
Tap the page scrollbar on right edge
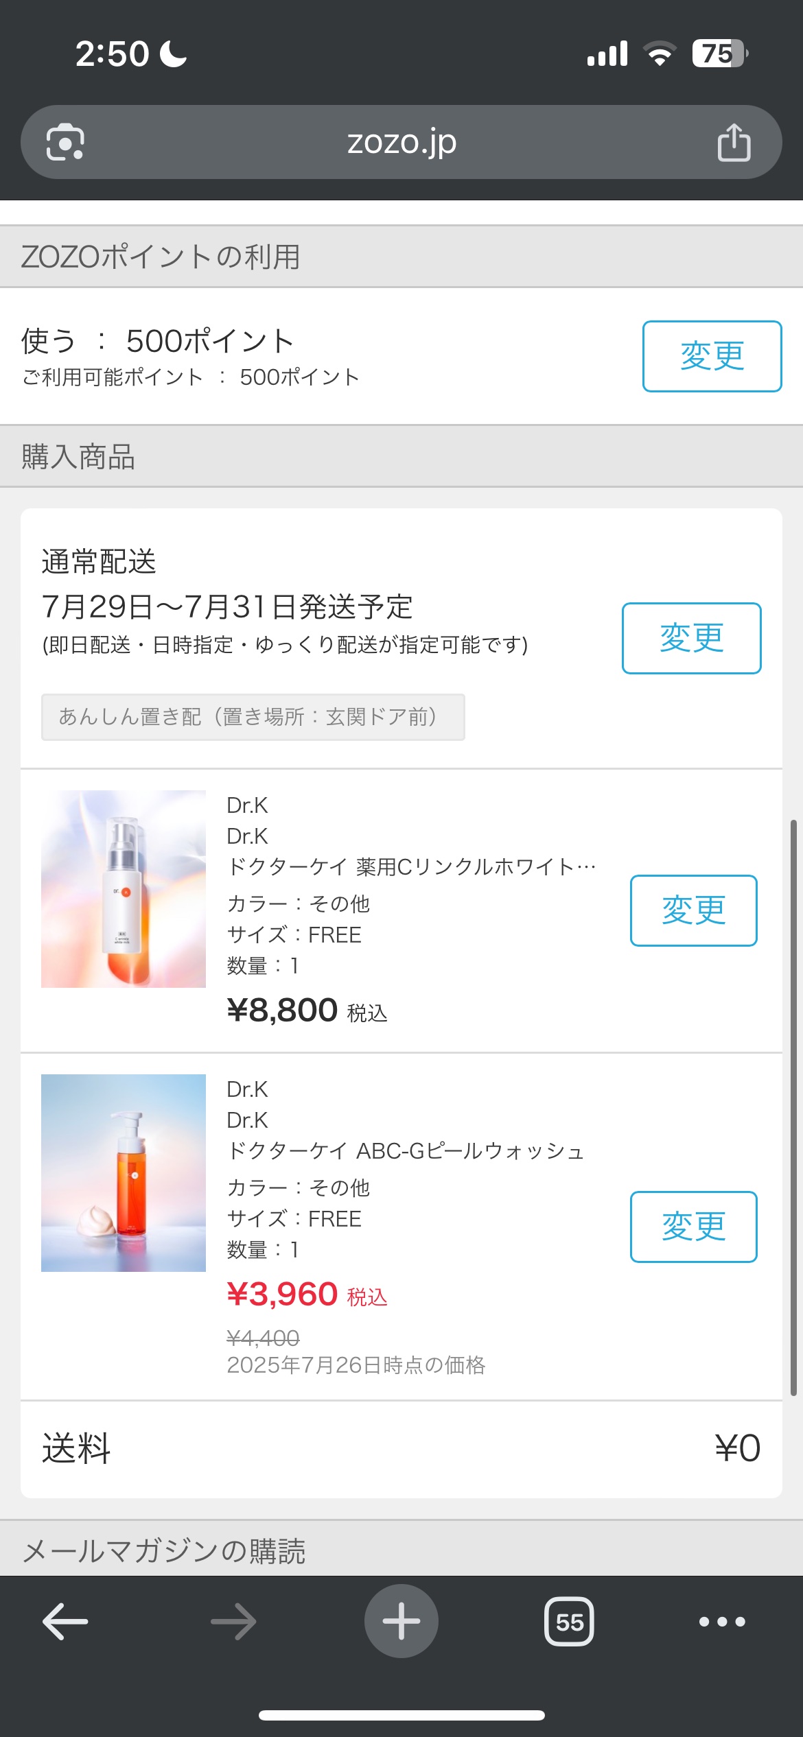pyautogui.click(x=793, y=1107)
